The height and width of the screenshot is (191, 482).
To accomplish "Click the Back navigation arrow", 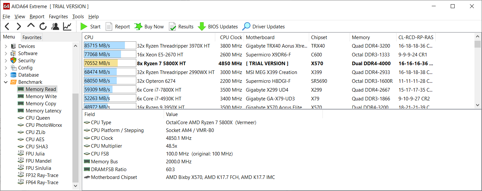I will (7, 26).
